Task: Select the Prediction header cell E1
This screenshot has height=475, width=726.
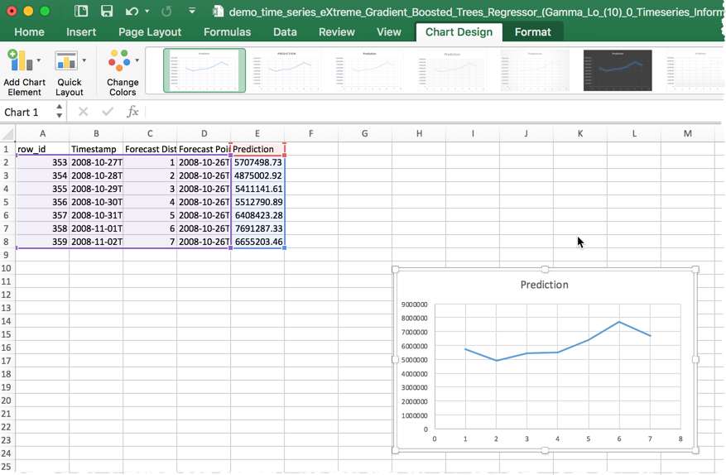Action: pyautogui.click(x=257, y=149)
